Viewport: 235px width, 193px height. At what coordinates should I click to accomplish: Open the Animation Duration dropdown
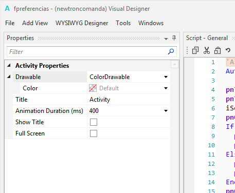[166, 111]
